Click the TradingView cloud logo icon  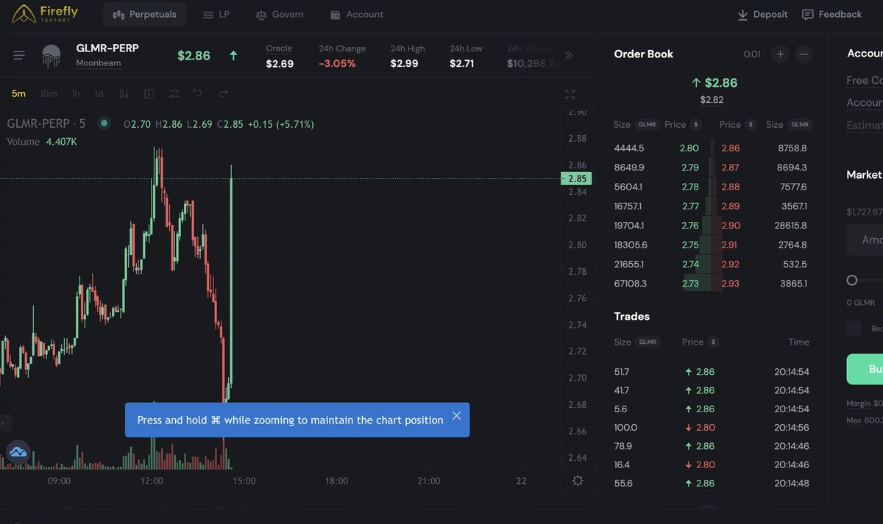[x=18, y=452]
